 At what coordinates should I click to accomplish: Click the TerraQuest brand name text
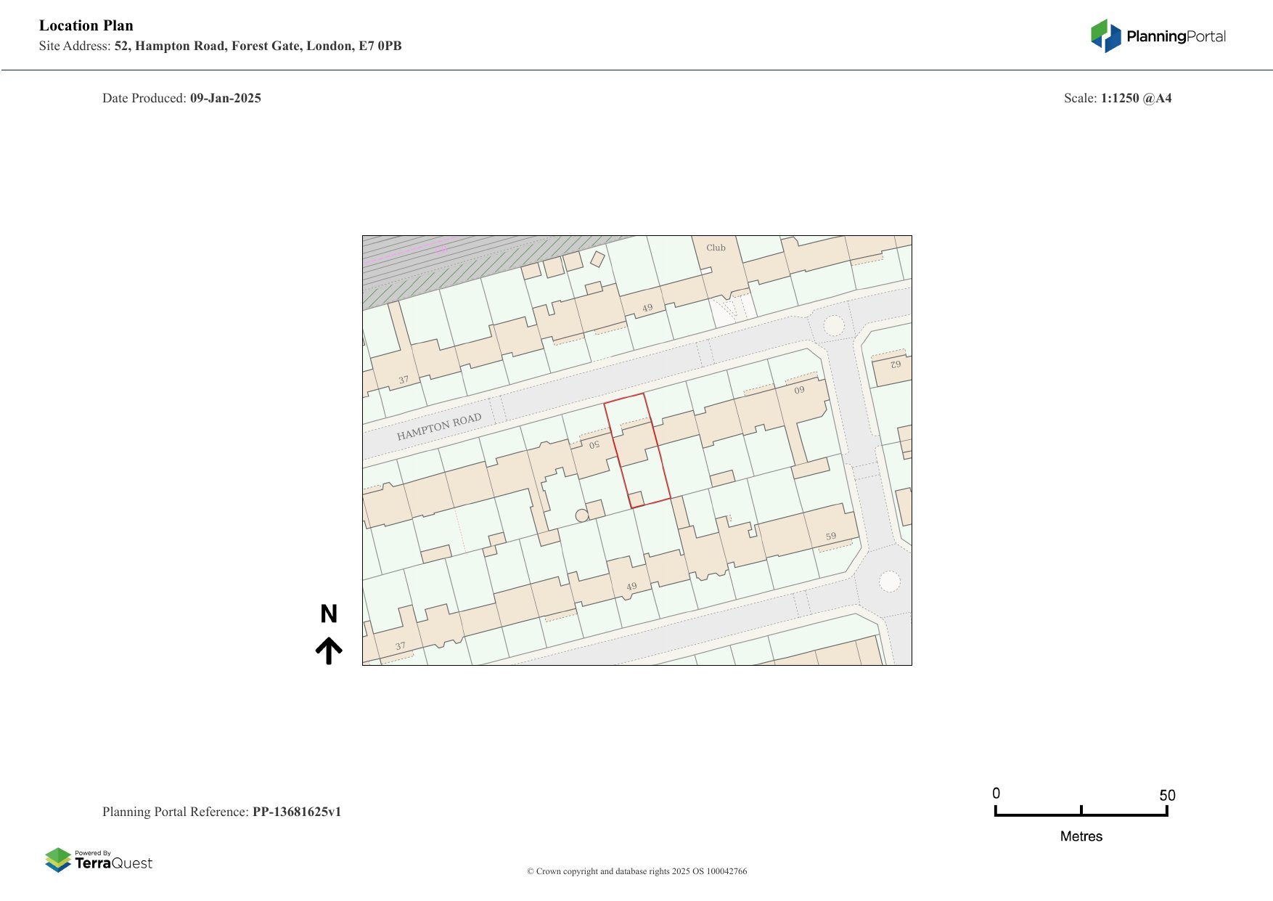(114, 863)
